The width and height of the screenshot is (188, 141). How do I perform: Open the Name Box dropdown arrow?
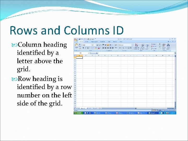click(x=89, y=53)
